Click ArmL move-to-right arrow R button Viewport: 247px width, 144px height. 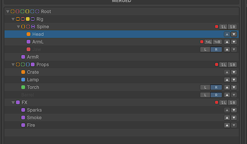click(217, 42)
